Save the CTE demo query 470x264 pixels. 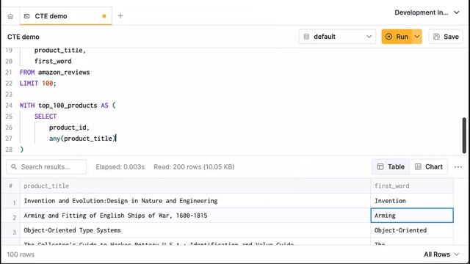[446, 37]
